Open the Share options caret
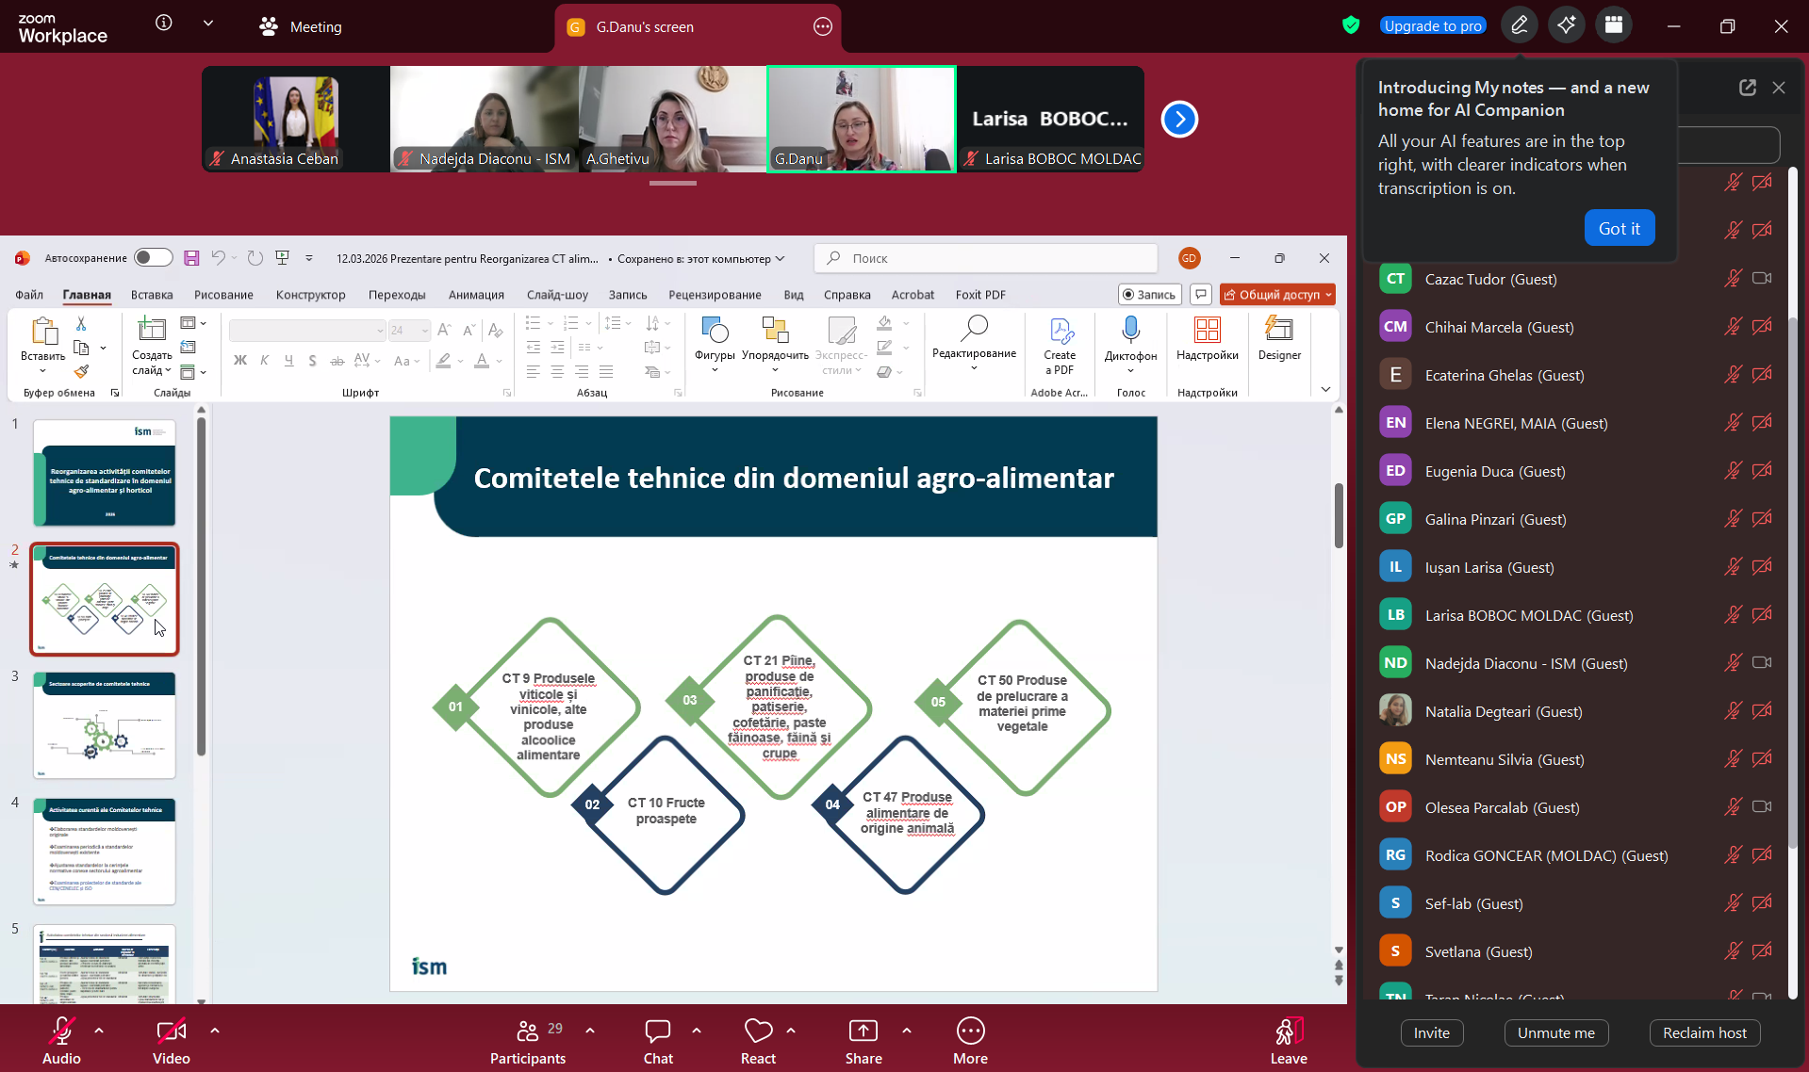Viewport: 1809px width, 1072px height. [x=907, y=1031]
